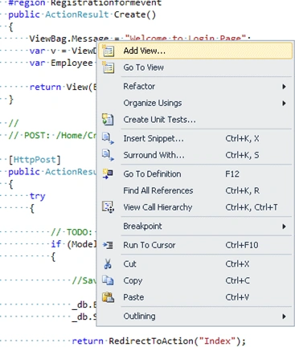Click the Surround With icon
The height and width of the screenshot is (347, 295).
(108, 155)
